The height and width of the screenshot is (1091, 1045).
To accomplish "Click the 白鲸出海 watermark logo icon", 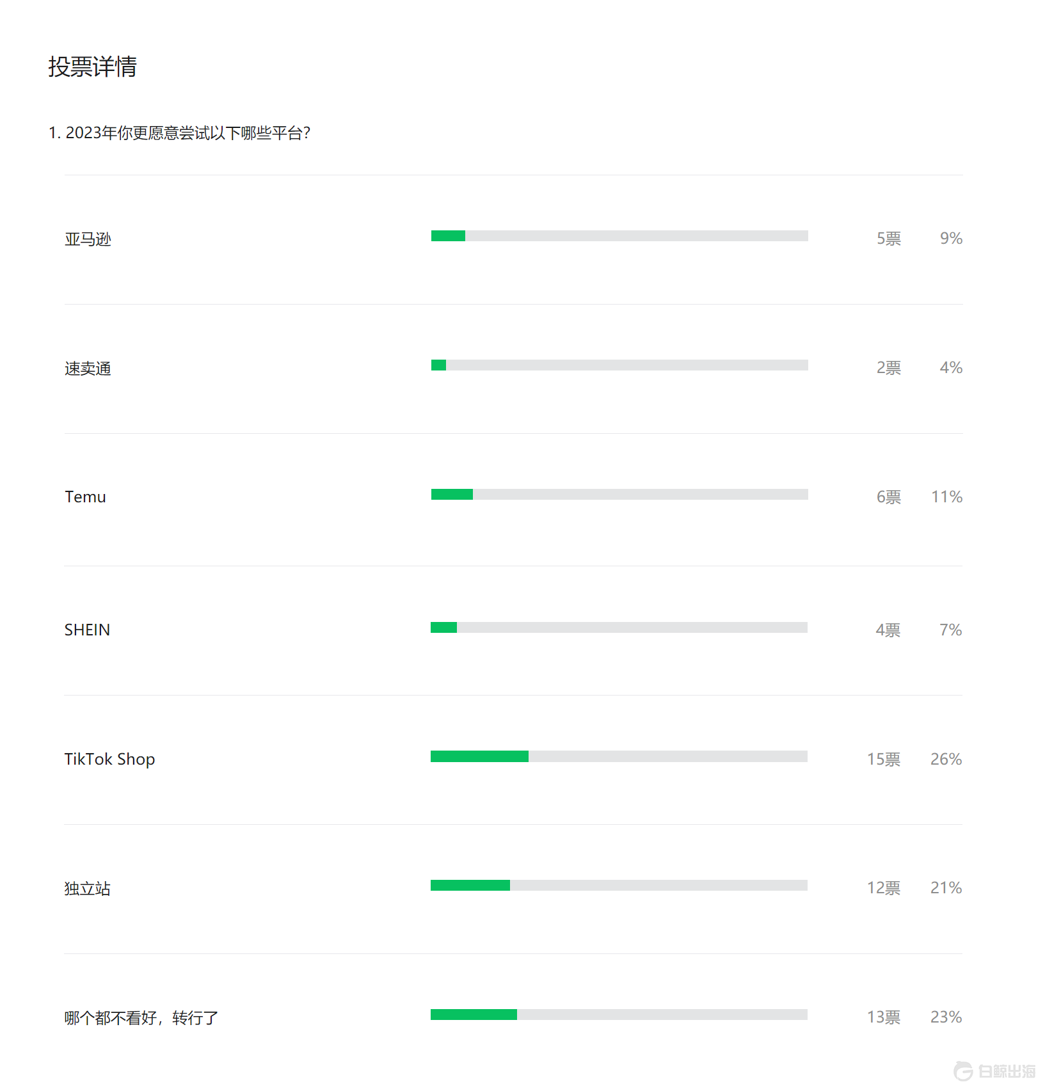I will click(x=963, y=1071).
